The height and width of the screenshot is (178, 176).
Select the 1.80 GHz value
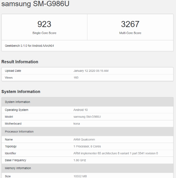point(79,160)
